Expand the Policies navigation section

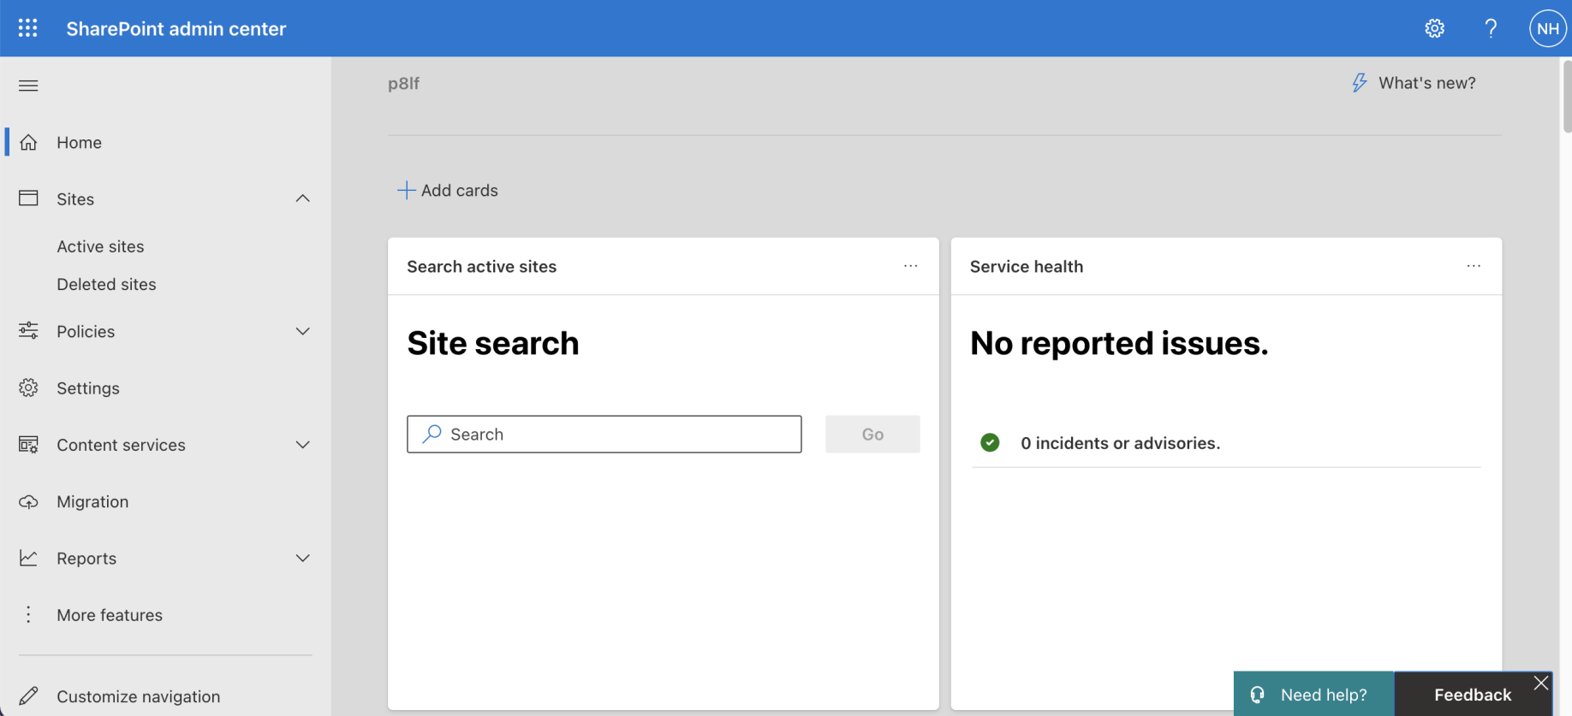point(302,331)
